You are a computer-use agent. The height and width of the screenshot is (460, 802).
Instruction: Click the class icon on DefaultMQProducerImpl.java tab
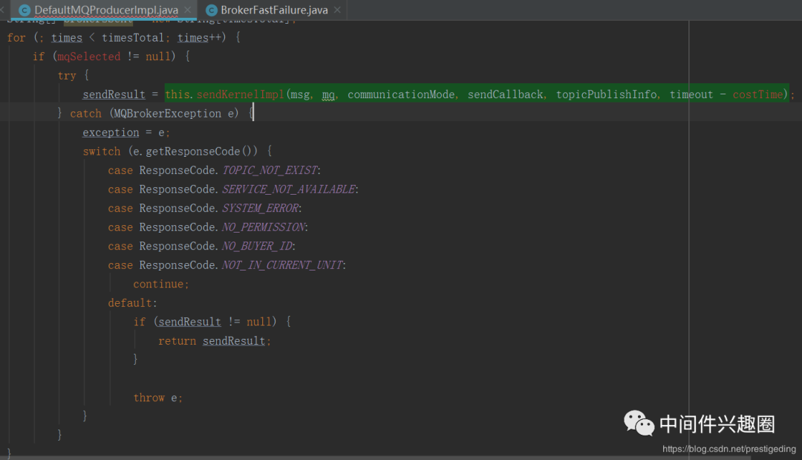25,10
